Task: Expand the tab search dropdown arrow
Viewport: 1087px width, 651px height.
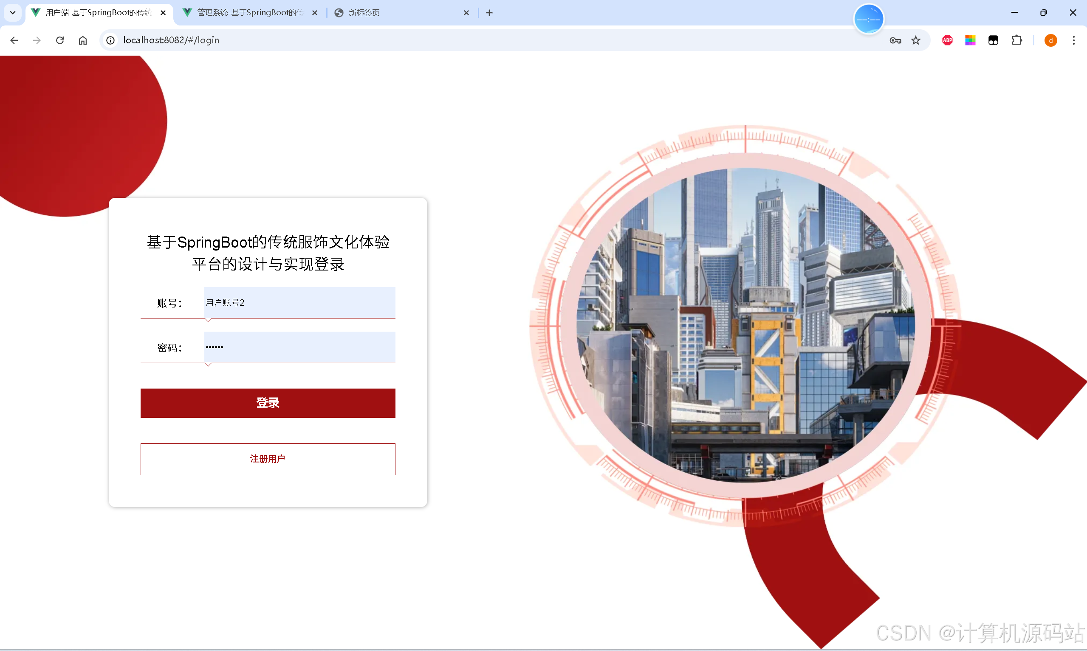Action: click(13, 13)
